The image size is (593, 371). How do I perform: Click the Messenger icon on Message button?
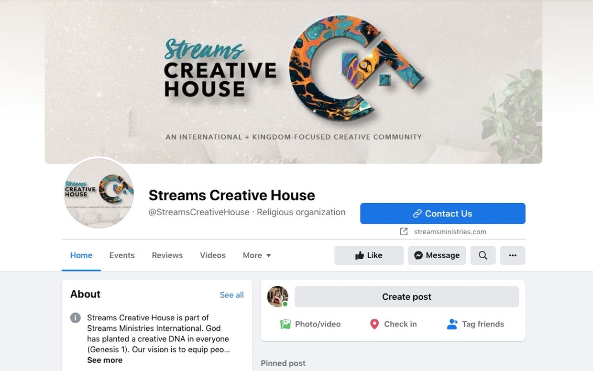tap(418, 255)
